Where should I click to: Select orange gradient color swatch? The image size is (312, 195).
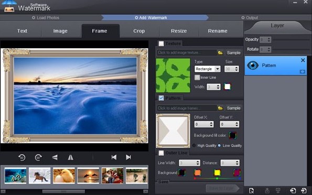(197, 172)
